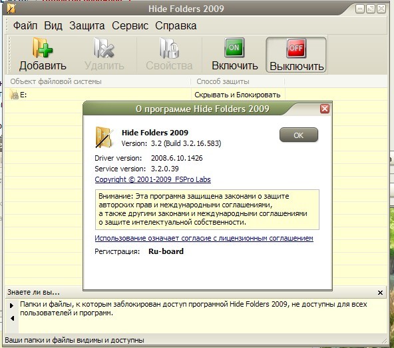Open the Сервис menu
394x348 pixels.
tap(130, 25)
